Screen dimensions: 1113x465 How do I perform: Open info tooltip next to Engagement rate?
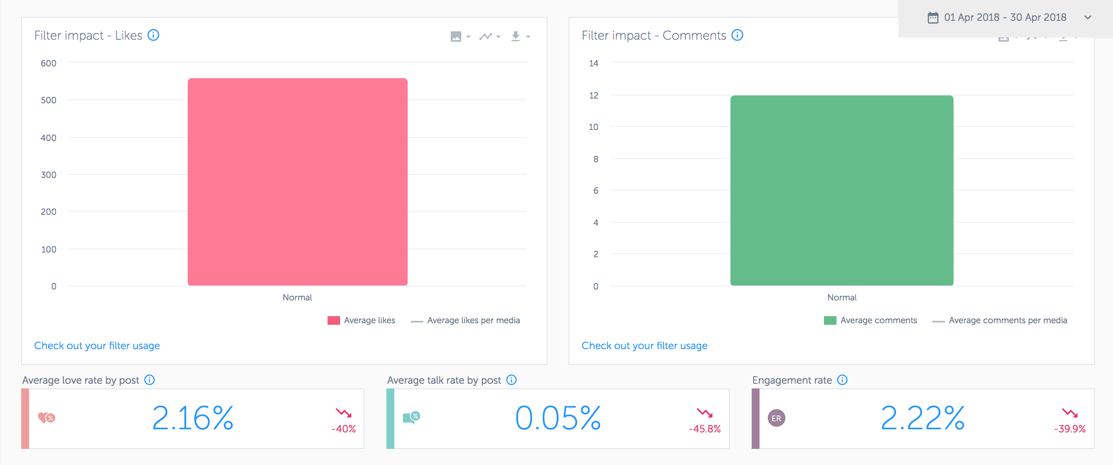click(842, 380)
